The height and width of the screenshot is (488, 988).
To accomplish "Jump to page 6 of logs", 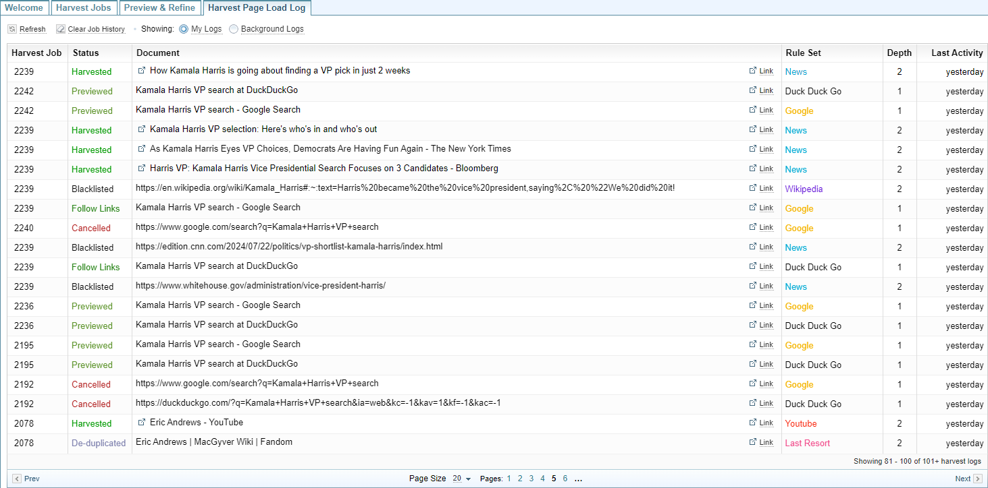I will click(565, 479).
